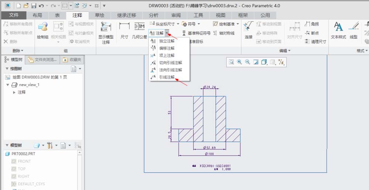
Task: Open the 文件夹浏览 panel tab
Action: (42, 60)
